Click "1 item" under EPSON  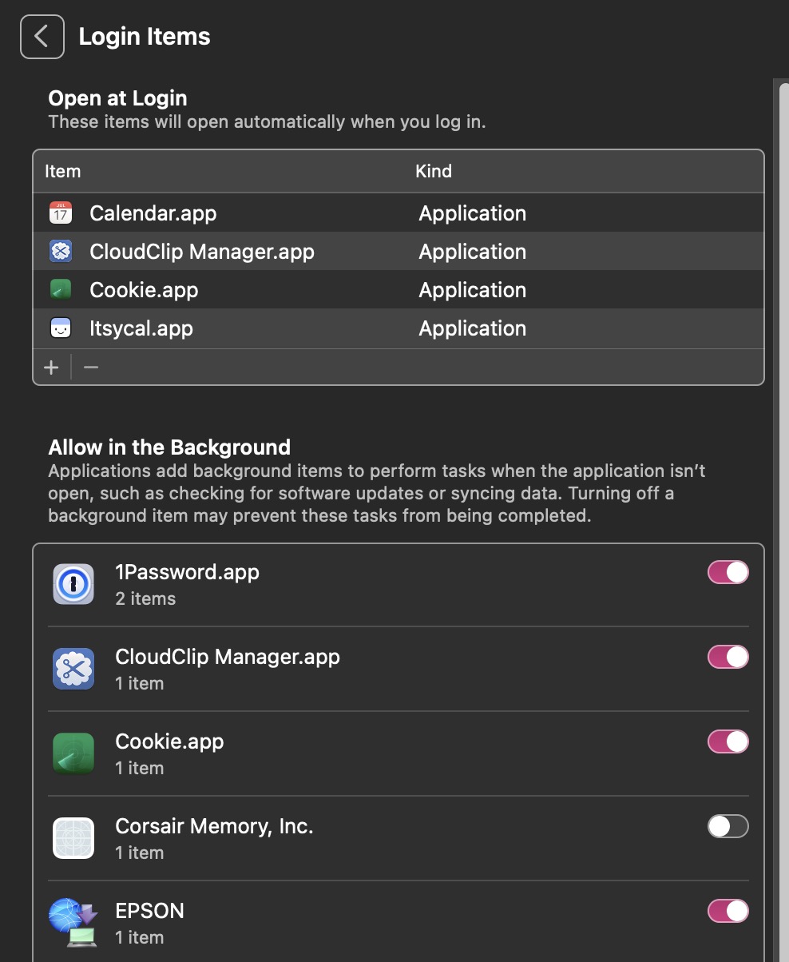[140, 937]
